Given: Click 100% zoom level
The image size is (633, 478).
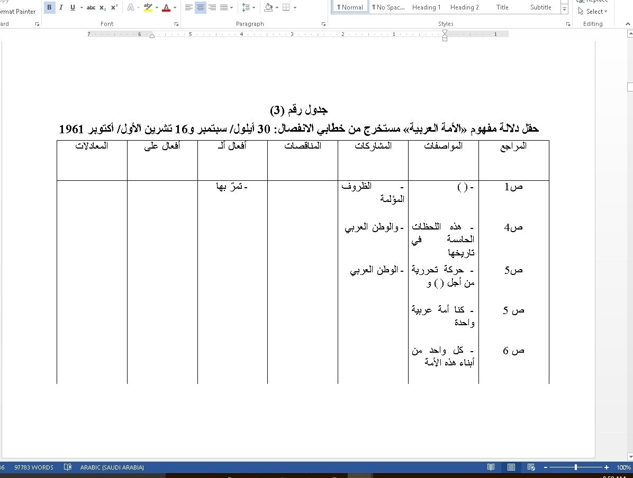Looking at the screenshot, I should (623, 467).
